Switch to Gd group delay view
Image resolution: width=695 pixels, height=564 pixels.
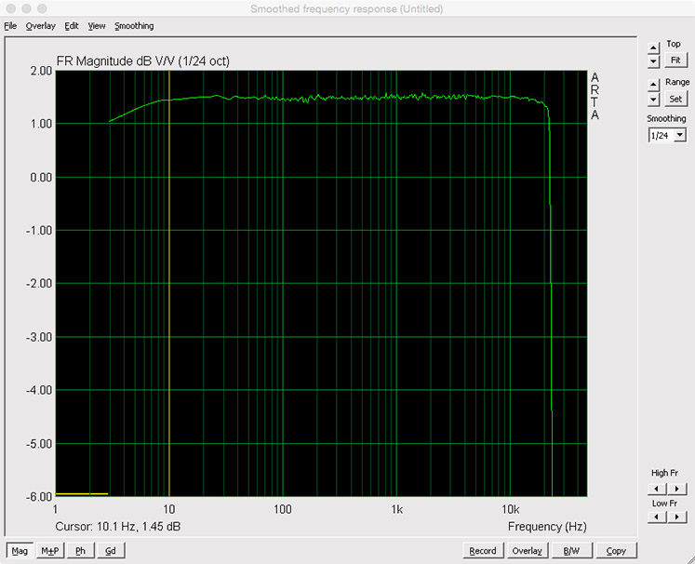pos(111,550)
